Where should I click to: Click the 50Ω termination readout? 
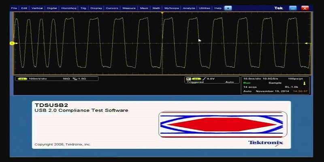tap(66, 79)
